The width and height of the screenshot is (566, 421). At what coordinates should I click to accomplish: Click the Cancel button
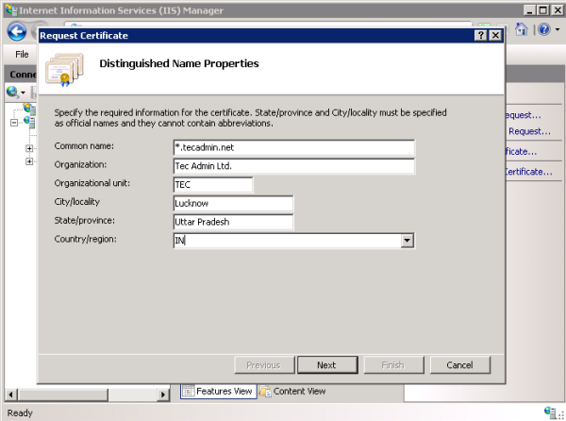459,365
